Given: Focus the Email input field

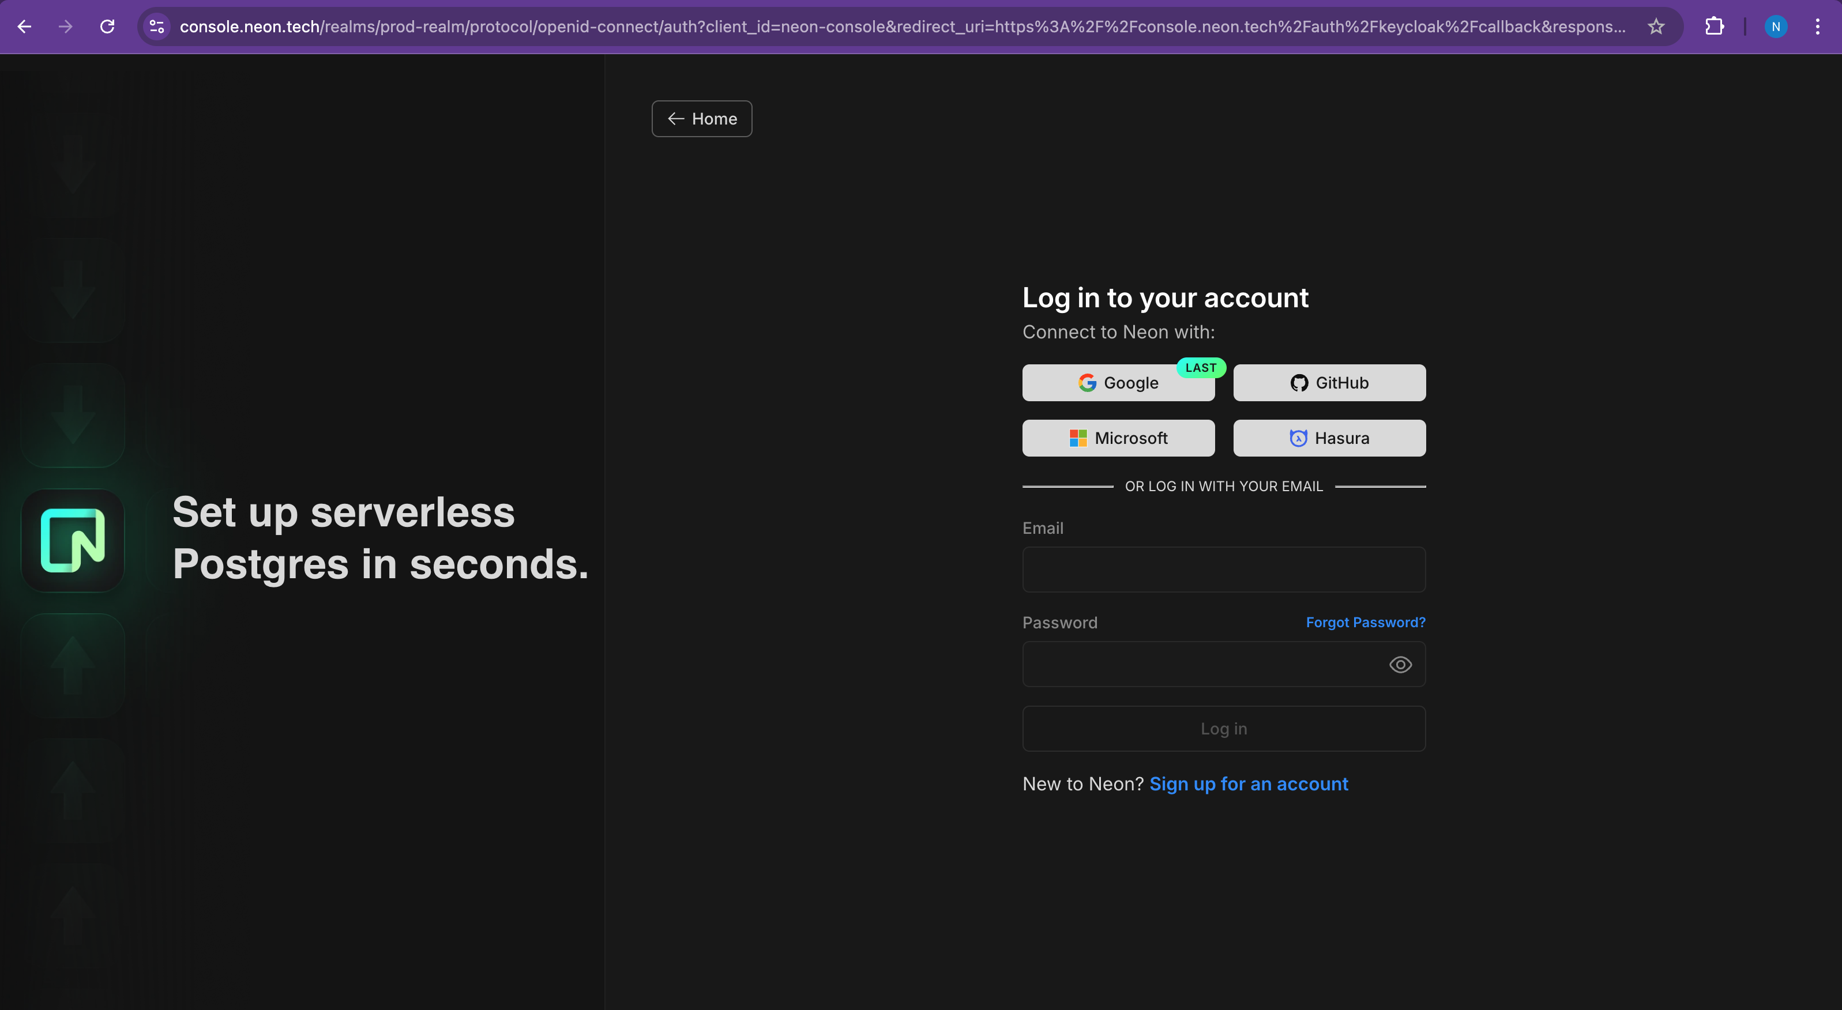Looking at the screenshot, I should [x=1224, y=570].
